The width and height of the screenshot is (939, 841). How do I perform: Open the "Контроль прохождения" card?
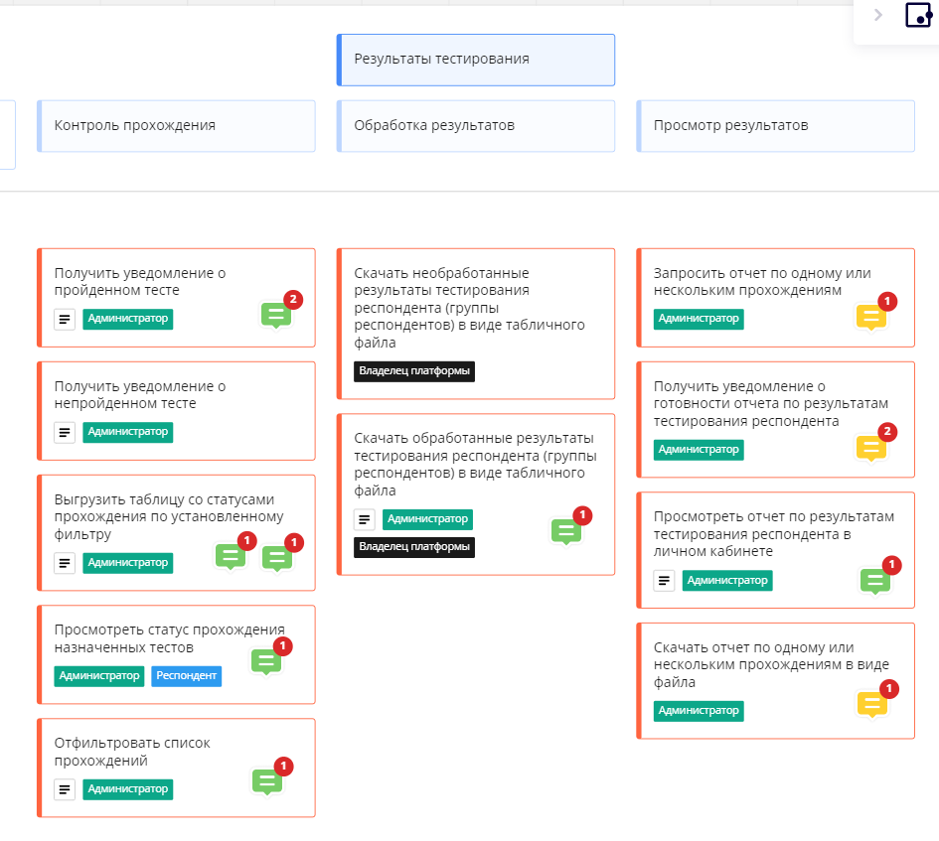(176, 125)
